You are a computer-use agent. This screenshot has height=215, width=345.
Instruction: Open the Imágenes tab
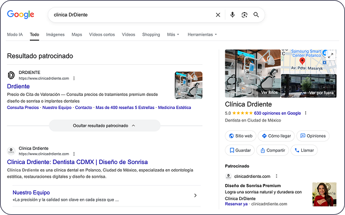[x=55, y=34]
